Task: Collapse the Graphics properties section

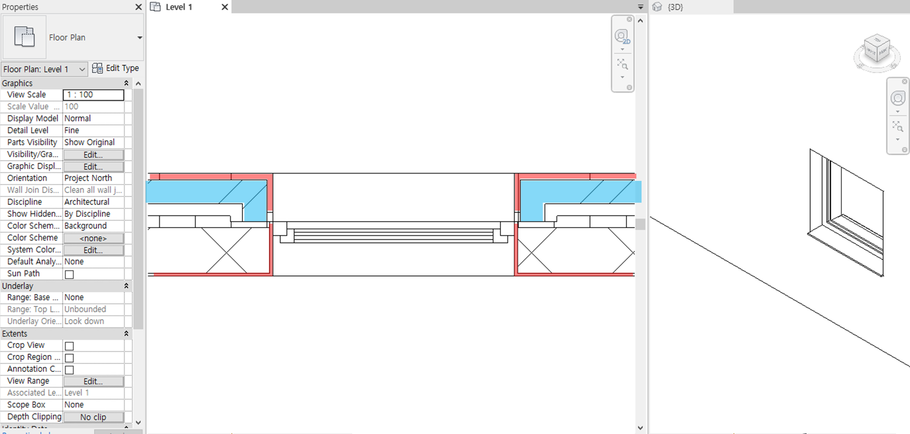Action: pos(126,83)
